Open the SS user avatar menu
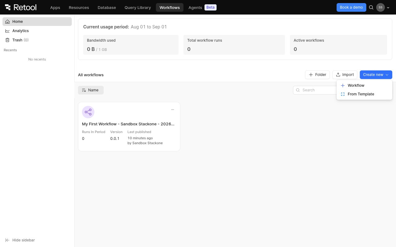396x247 pixels. 381,7
